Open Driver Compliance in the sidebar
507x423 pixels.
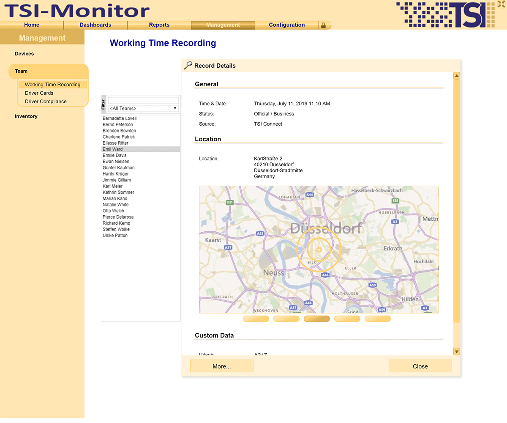(x=46, y=102)
